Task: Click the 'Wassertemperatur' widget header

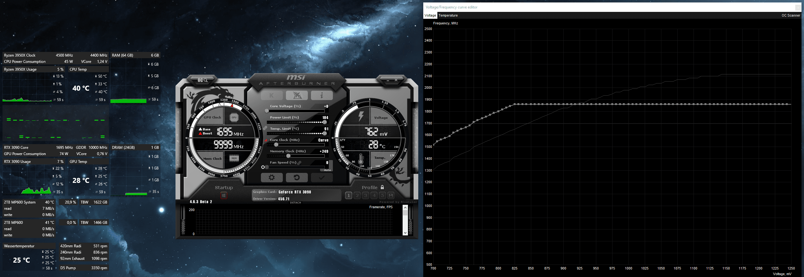Action: pyautogui.click(x=29, y=246)
